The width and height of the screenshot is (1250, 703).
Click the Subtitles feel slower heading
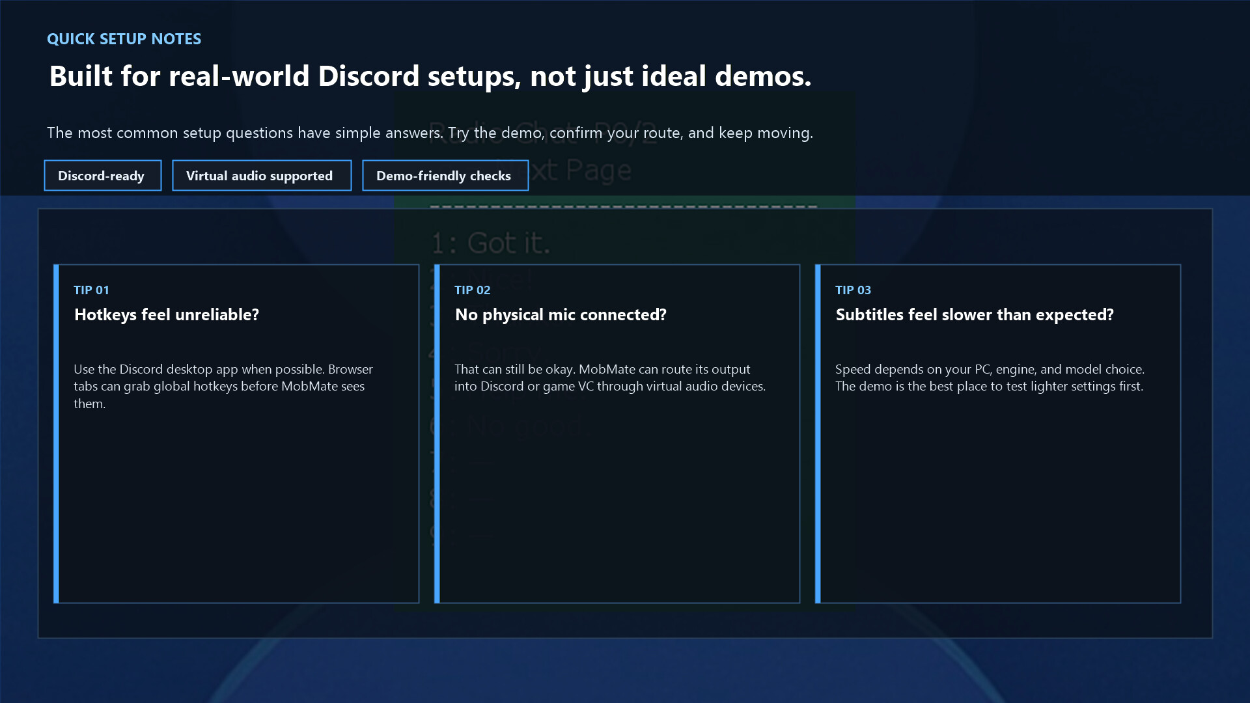tap(974, 315)
